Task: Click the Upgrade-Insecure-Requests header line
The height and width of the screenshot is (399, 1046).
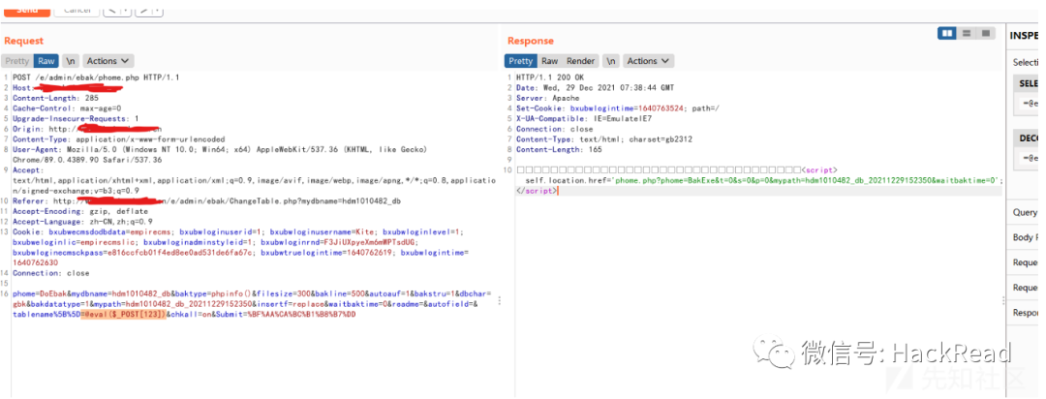Action: tap(76, 119)
